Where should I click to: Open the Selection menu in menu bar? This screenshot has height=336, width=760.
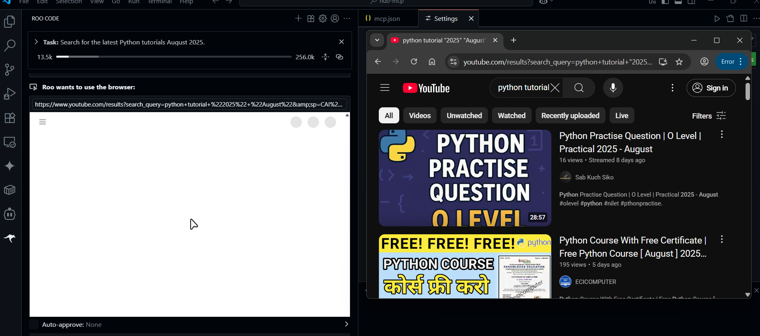(69, 2)
